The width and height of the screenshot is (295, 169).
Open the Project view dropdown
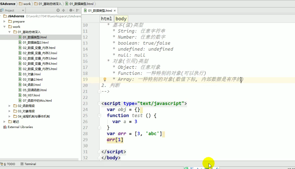point(23,10)
